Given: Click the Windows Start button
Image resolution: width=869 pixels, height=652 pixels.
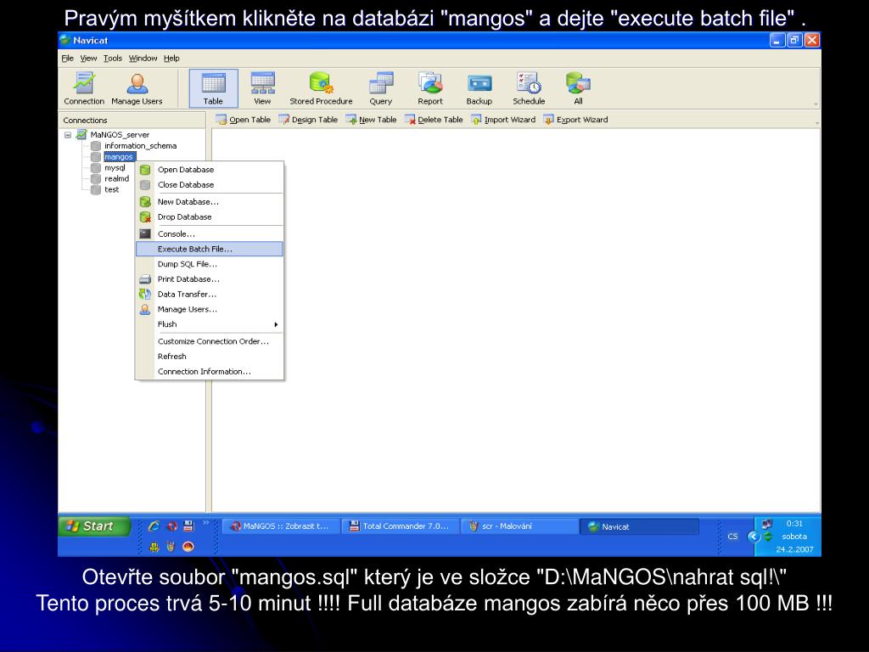Looking at the screenshot, I should coord(94,526).
